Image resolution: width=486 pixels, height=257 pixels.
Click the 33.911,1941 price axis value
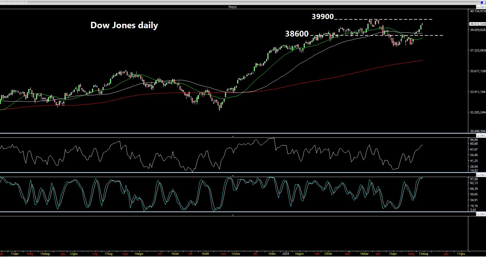click(478, 92)
